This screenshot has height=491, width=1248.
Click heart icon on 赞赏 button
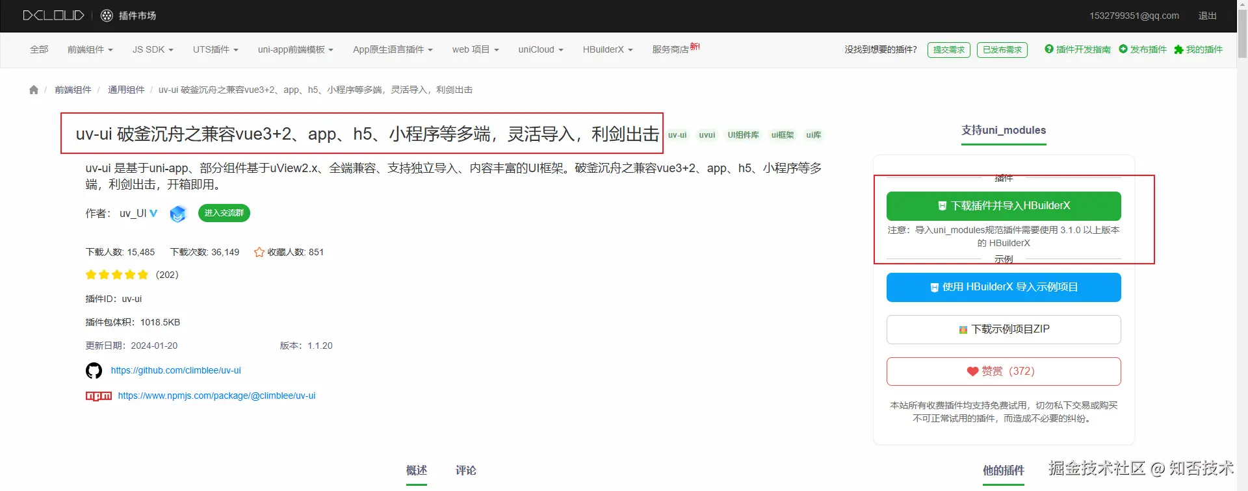tap(972, 371)
